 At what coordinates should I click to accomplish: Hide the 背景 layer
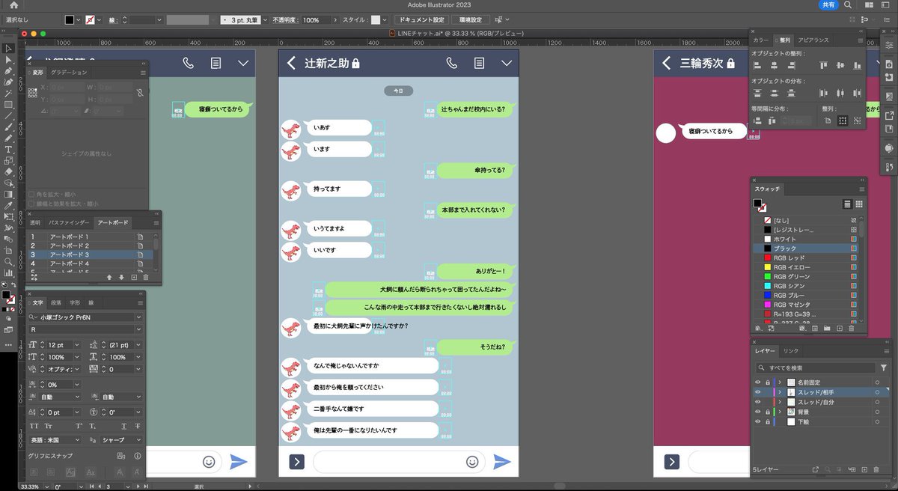pos(757,412)
